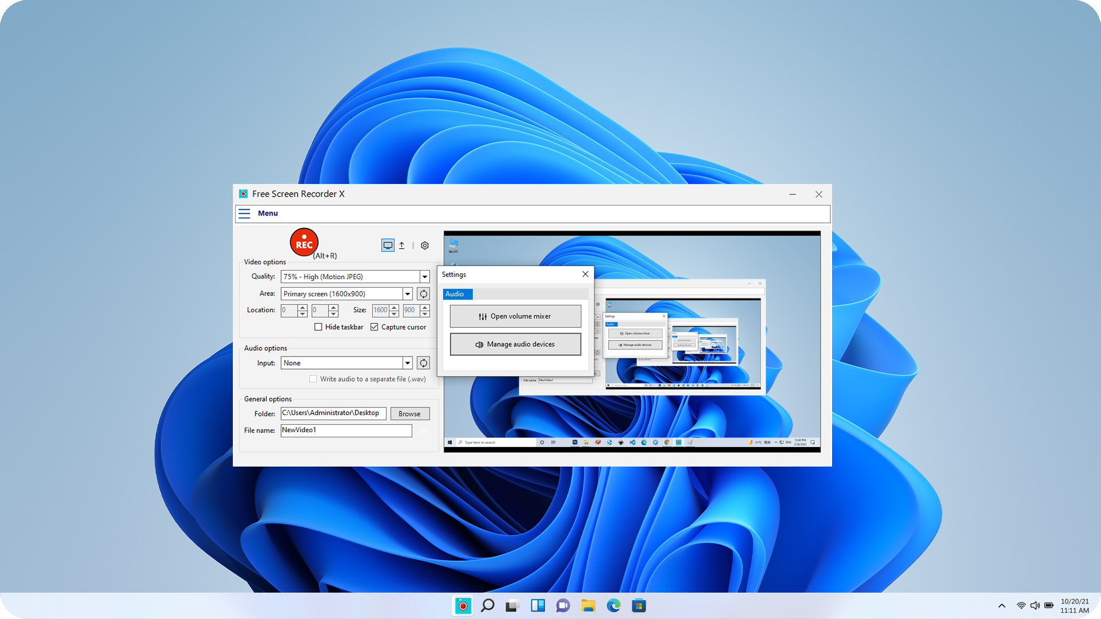Image resolution: width=1101 pixels, height=619 pixels.
Task: Toggle the screen preview monitor icon
Action: pyautogui.click(x=388, y=245)
